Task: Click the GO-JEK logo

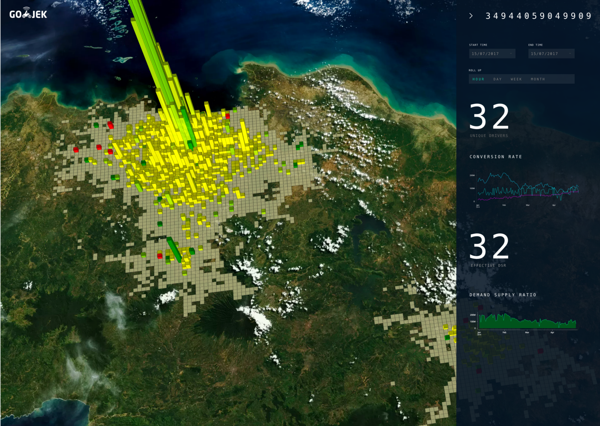Action: (28, 13)
